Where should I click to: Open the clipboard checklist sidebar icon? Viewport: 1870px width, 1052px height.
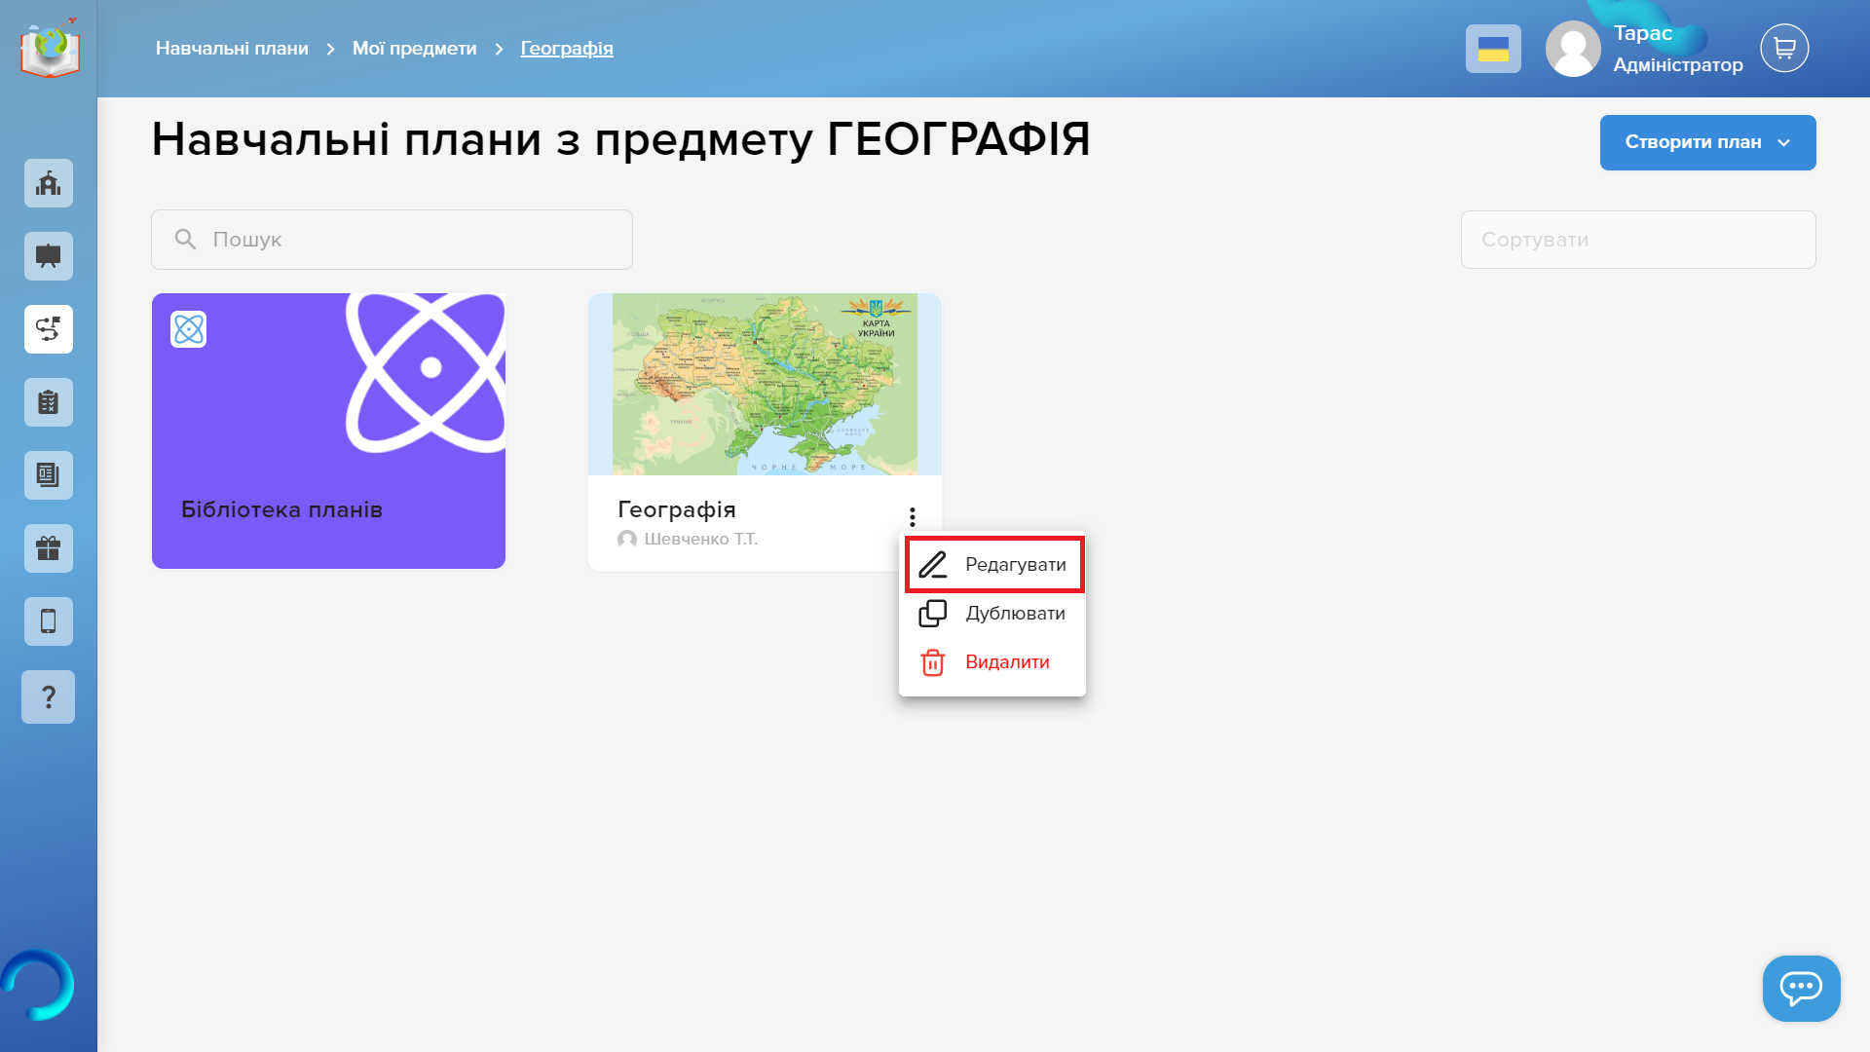[49, 402]
